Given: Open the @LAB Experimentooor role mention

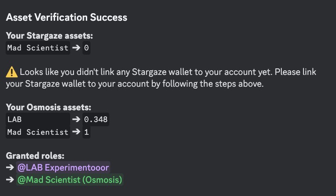Looking at the screenshot, I should [63, 168].
